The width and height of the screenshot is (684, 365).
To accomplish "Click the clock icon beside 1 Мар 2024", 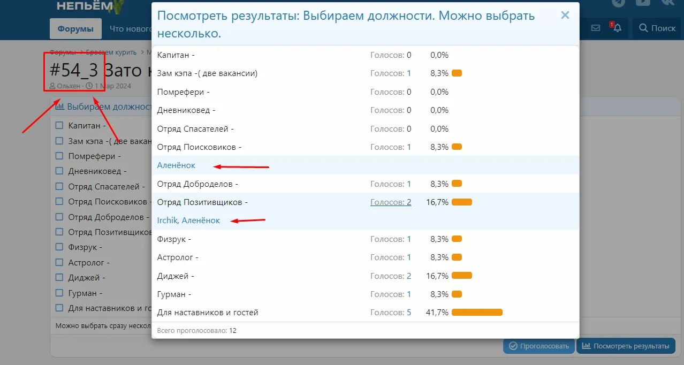I will click(x=89, y=86).
